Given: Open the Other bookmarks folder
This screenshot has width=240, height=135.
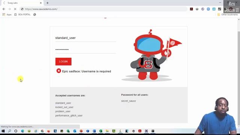Looking at the screenshot, I should [228, 15].
